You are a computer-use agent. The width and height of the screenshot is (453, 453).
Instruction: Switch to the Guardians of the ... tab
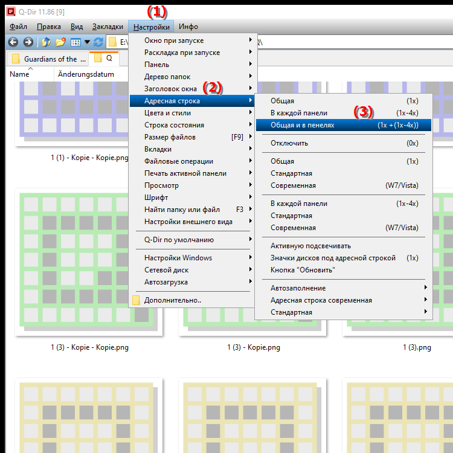tap(48, 59)
